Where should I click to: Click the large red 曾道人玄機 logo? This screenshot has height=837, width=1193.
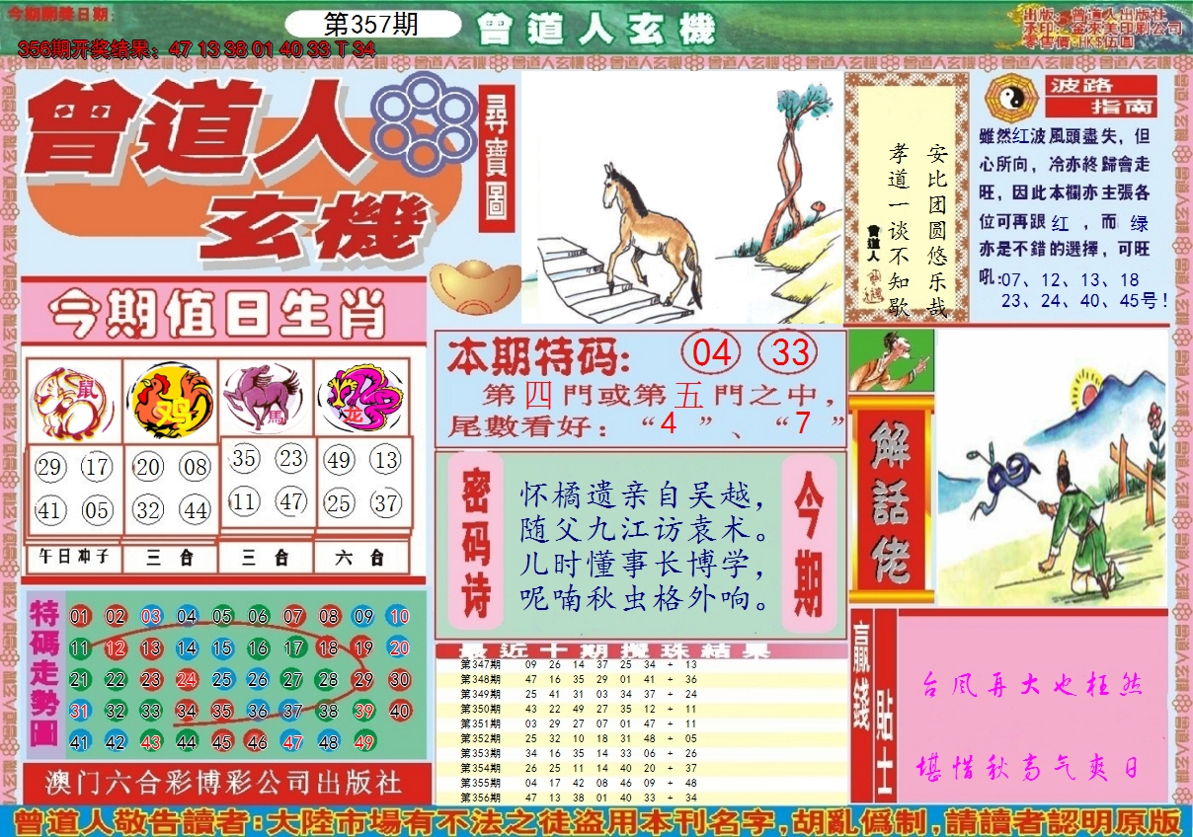(237, 173)
